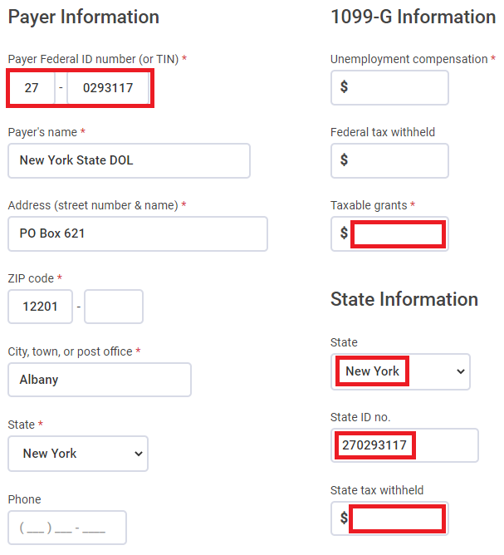This screenshot has width=504, height=555.
Task: Click the Phone number input field
Action: [67, 528]
